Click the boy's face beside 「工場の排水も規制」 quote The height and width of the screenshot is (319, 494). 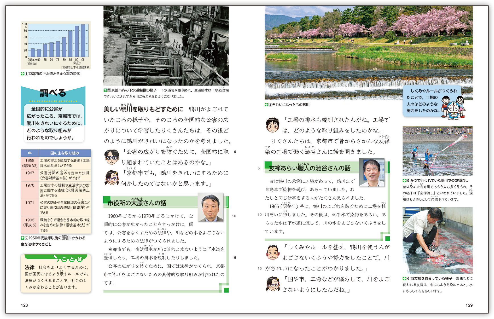[273, 125]
